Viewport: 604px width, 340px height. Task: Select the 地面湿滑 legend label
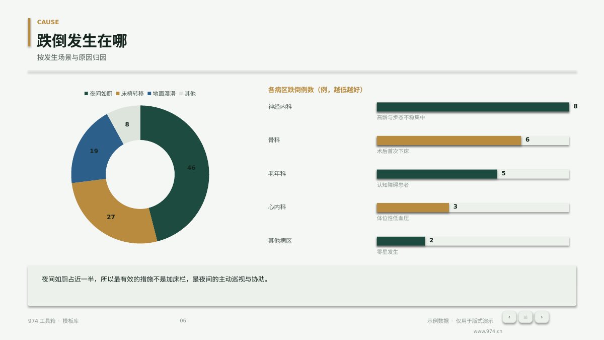point(164,94)
